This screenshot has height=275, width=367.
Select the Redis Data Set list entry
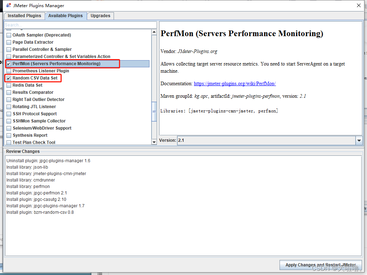click(x=78, y=85)
